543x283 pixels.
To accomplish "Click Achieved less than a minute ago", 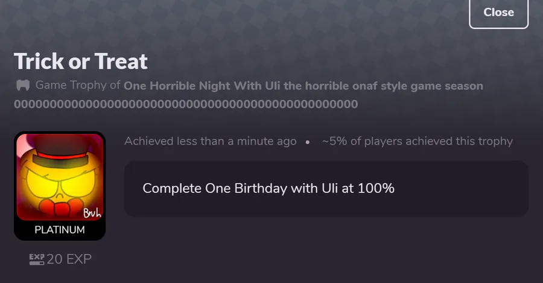I will point(210,141).
